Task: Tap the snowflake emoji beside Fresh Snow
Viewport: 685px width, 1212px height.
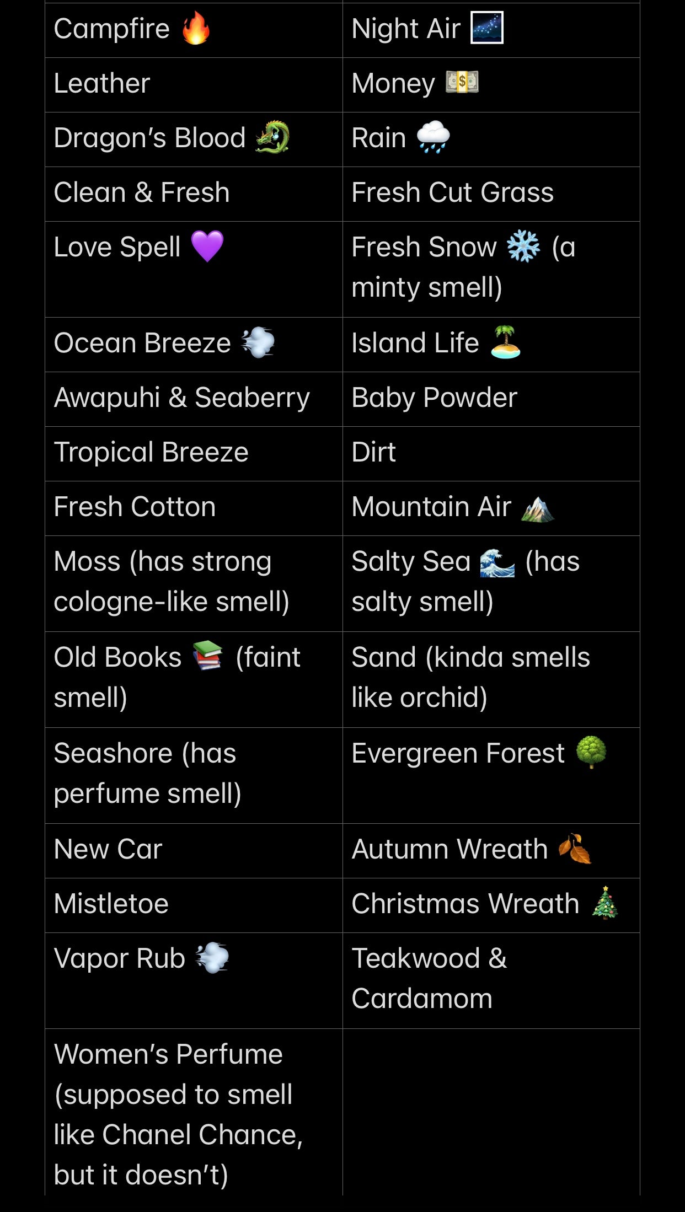Action: (x=523, y=246)
